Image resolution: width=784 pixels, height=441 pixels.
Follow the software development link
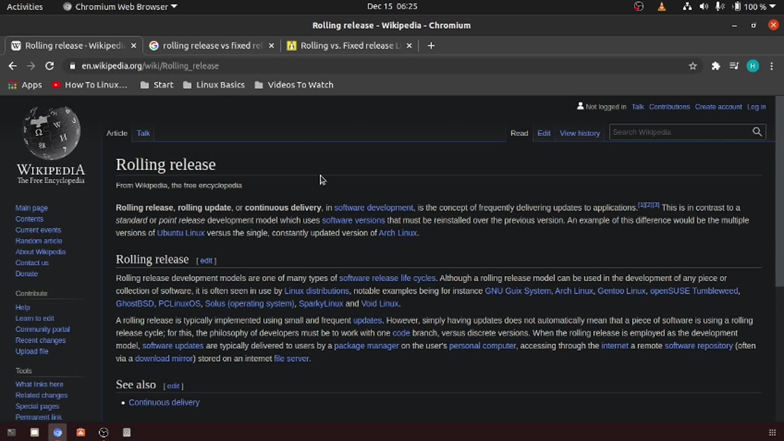click(x=374, y=208)
